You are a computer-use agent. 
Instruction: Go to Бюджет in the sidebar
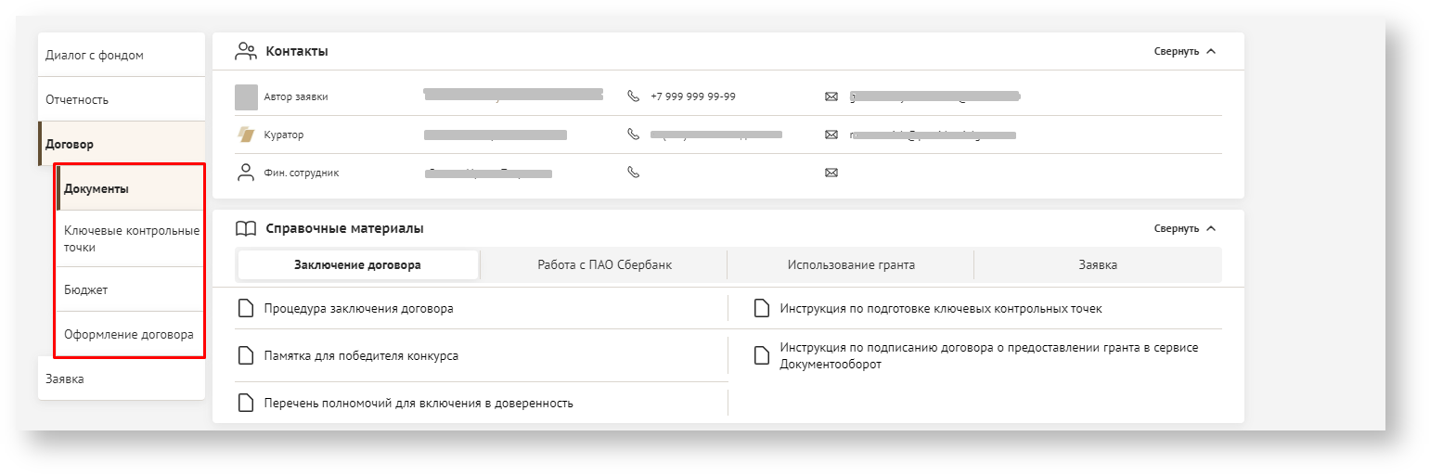tap(86, 289)
